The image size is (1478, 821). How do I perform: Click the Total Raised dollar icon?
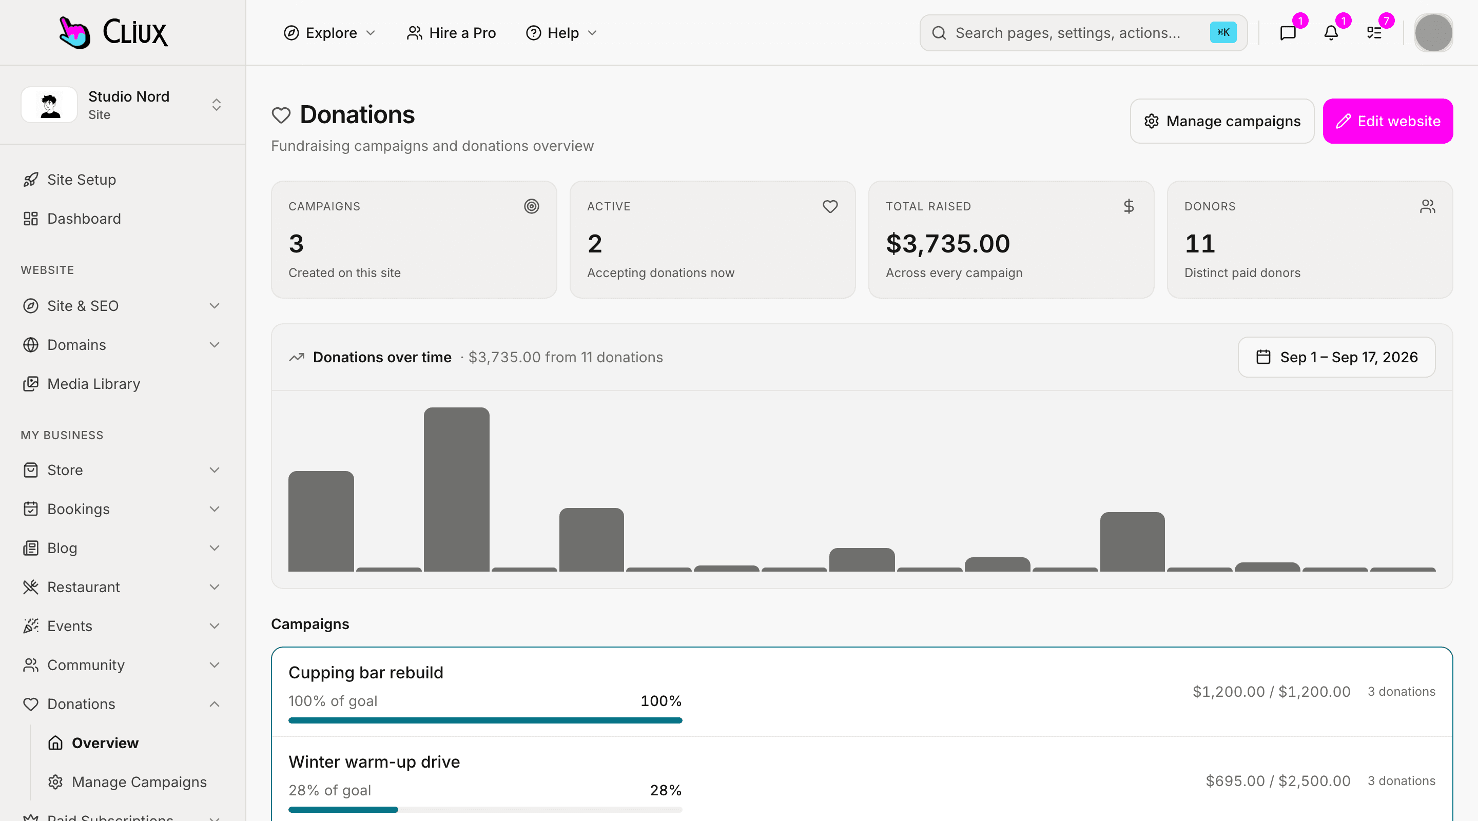coord(1129,206)
